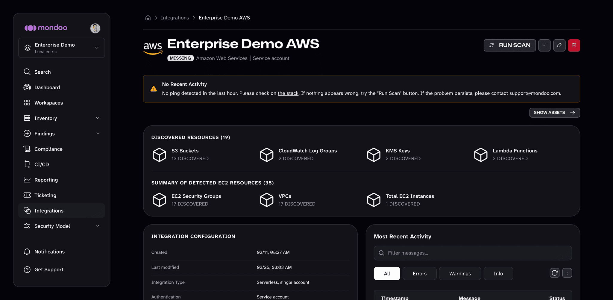Click the '03/25, 03:03 AM' modified value
Image resolution: width=613 pixels, height=300 pixels.
coord(274,267)
